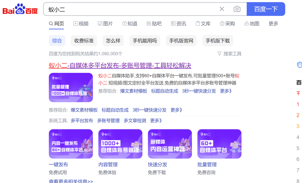
Task: Select the 收费标准 filter chip
Action: pyautogui.click(x=84, y=41)
